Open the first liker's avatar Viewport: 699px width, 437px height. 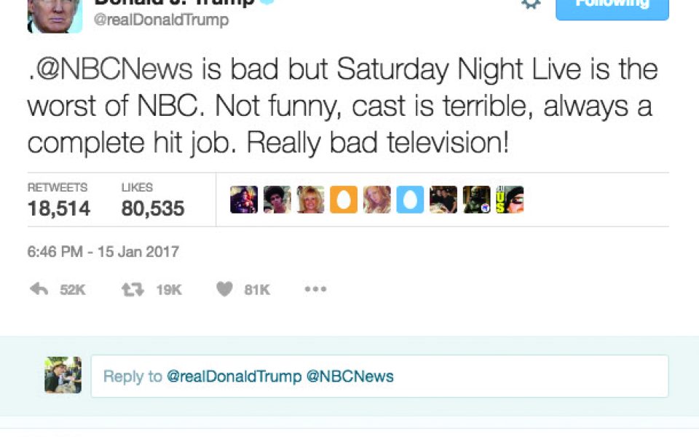[x=244, y=200]
